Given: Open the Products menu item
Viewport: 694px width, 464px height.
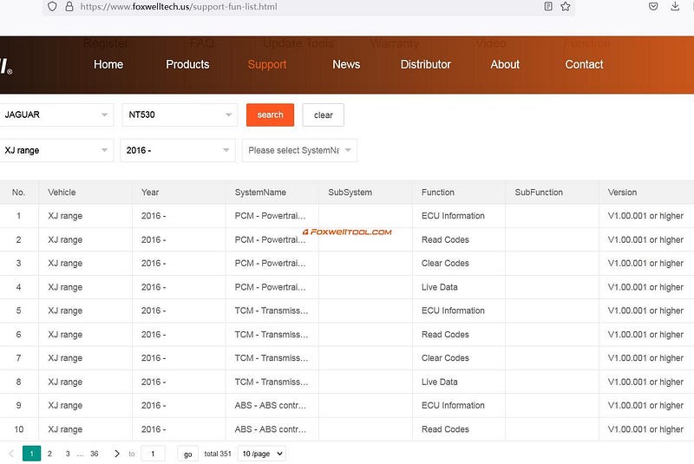Looking at the screenshot, I should (187, 64).
